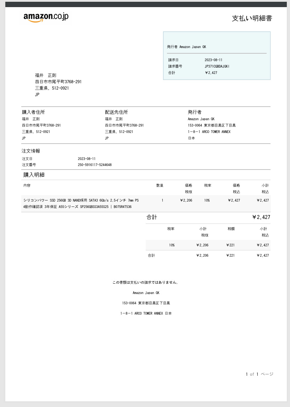Select invoice number JP371CQBDAJGKI

[x=217, y=66]
